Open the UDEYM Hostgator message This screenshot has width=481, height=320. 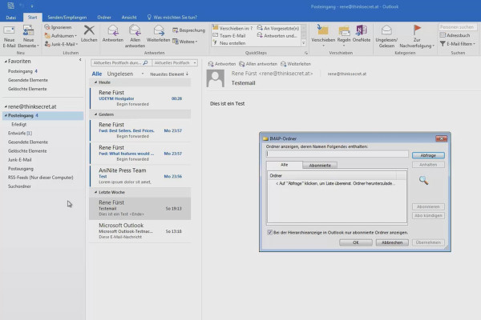coord(140,98)
